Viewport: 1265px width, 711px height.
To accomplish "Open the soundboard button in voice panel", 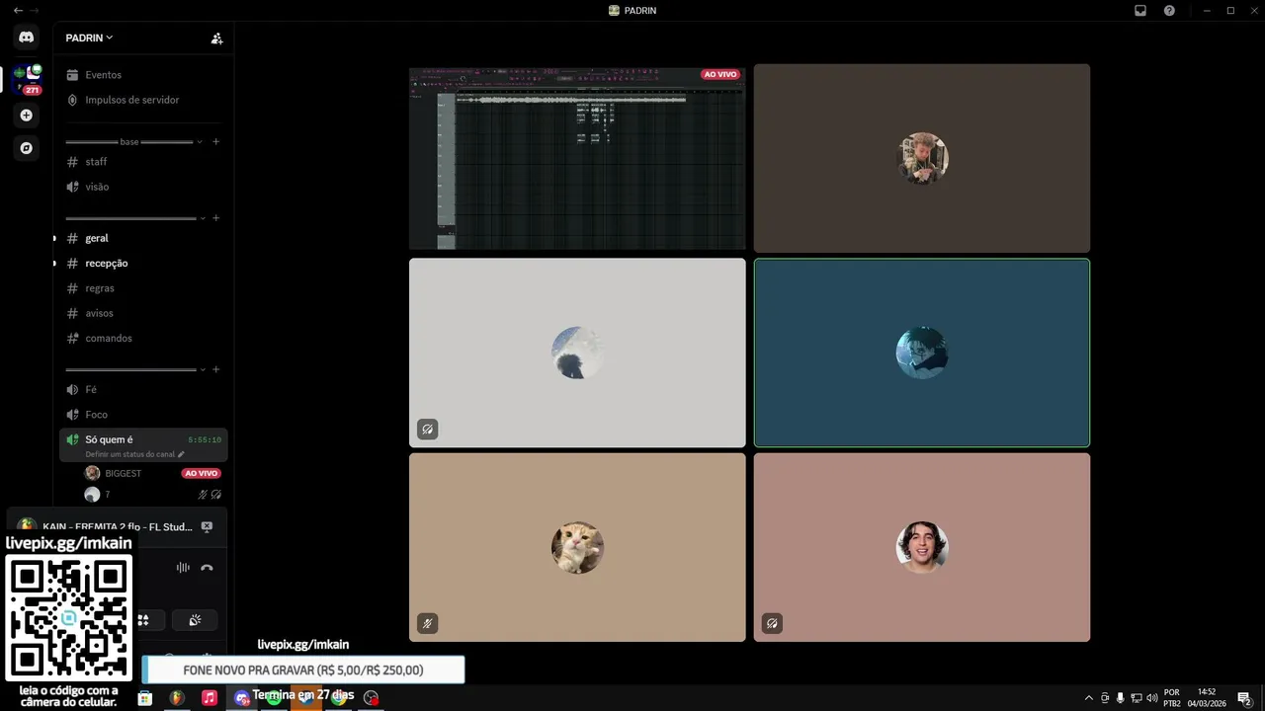I will point(195,620).
